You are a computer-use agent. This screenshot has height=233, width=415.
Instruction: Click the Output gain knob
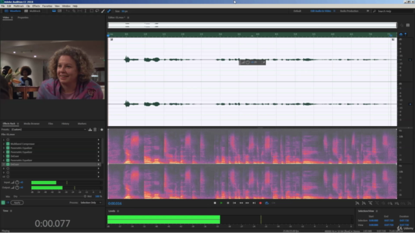pos(18,188)
